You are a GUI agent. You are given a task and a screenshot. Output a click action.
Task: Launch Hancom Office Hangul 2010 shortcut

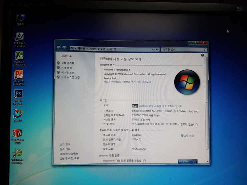(x=20, y=40)
